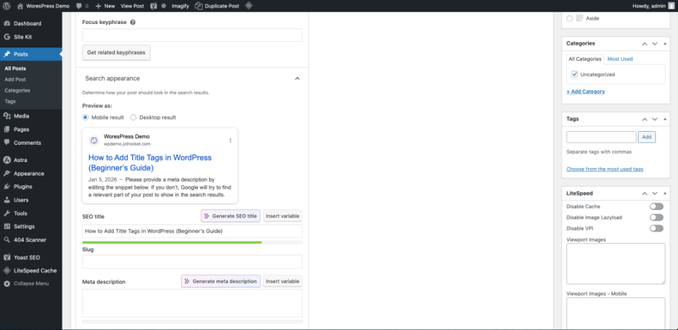Click the Generate meta description button

point(221,281)
